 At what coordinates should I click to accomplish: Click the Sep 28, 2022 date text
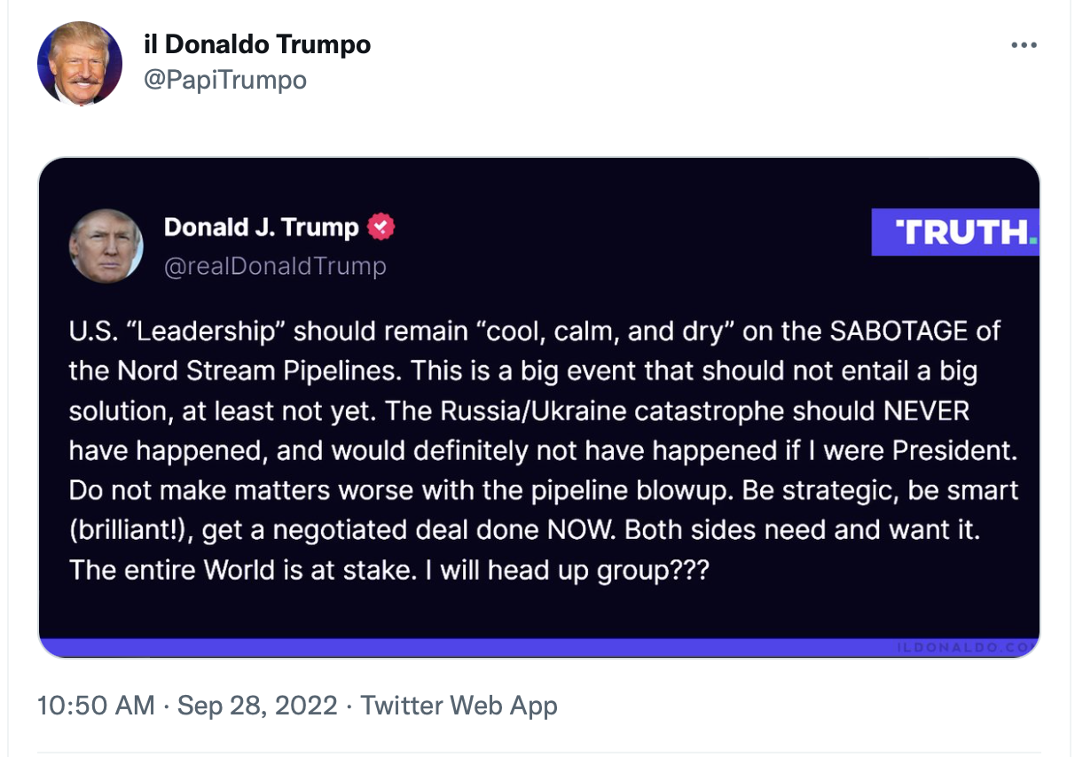click(257, 706)
